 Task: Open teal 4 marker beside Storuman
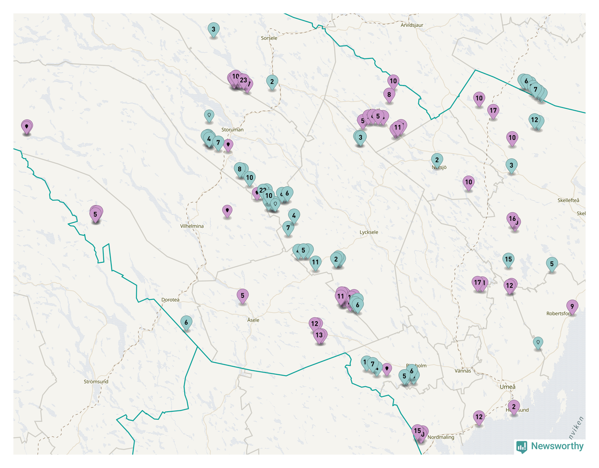[x=209, y=140]
